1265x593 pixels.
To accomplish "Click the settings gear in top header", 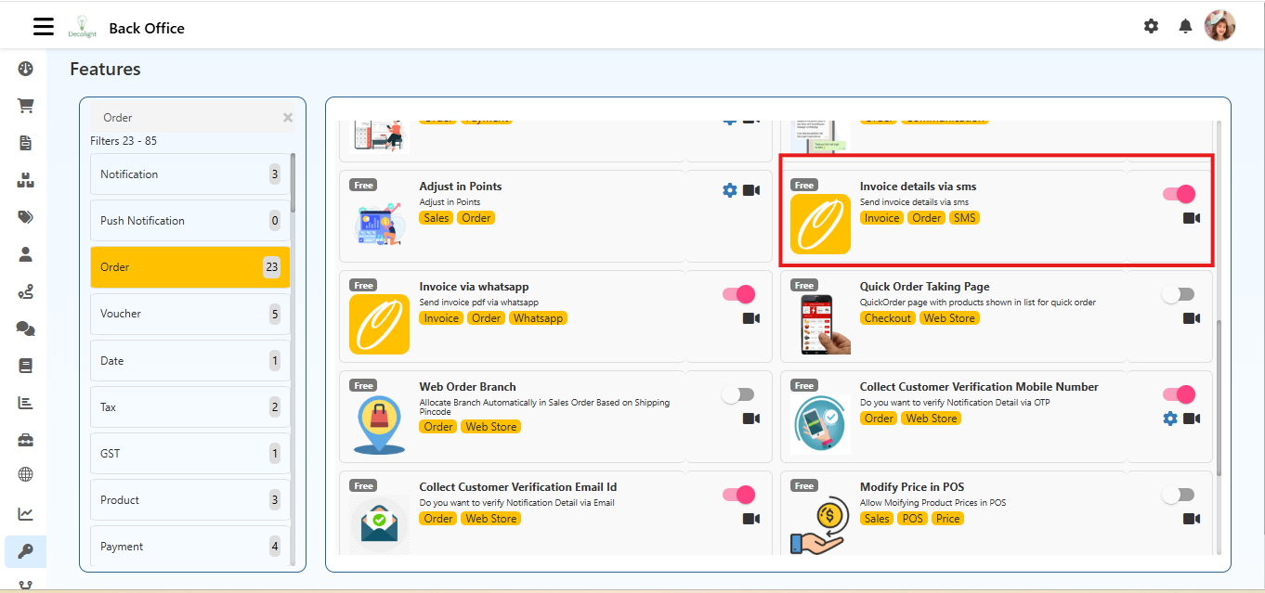I will tap(1151, 26).
